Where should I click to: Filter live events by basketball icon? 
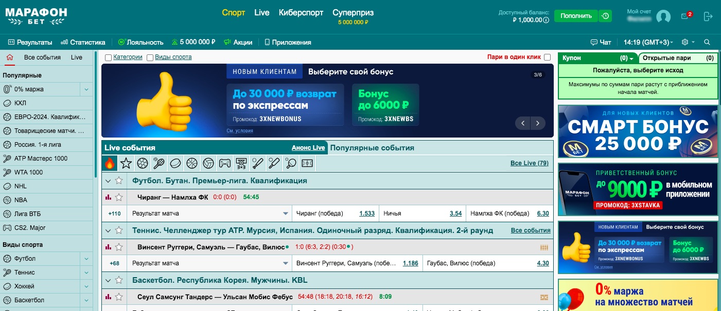192,163
